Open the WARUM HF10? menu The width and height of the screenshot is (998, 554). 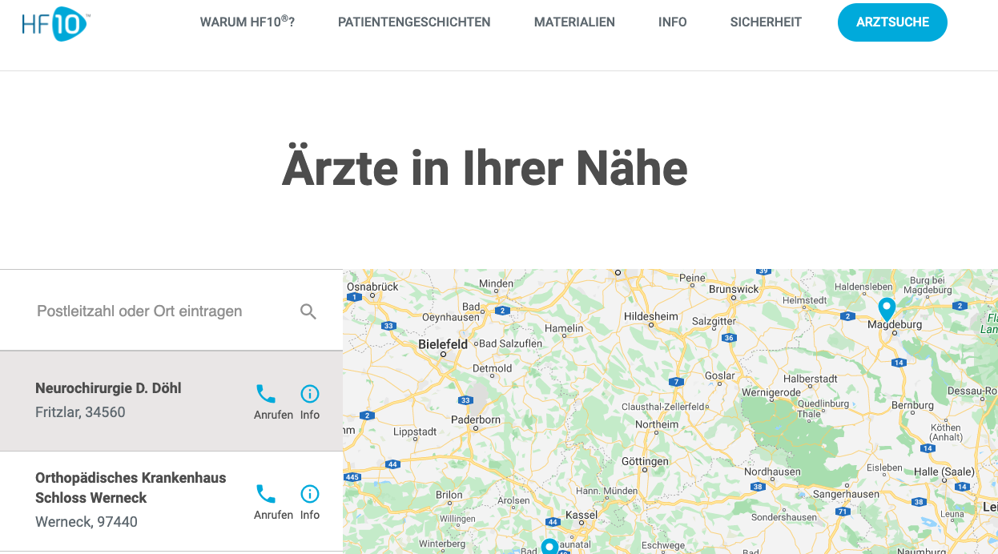247,22
